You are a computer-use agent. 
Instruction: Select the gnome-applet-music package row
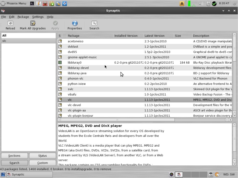tap(145, 57)
